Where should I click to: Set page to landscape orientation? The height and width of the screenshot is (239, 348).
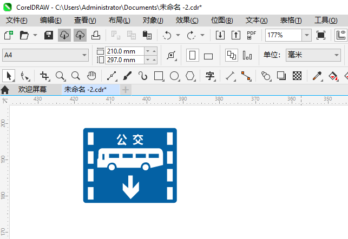[208, 56]
